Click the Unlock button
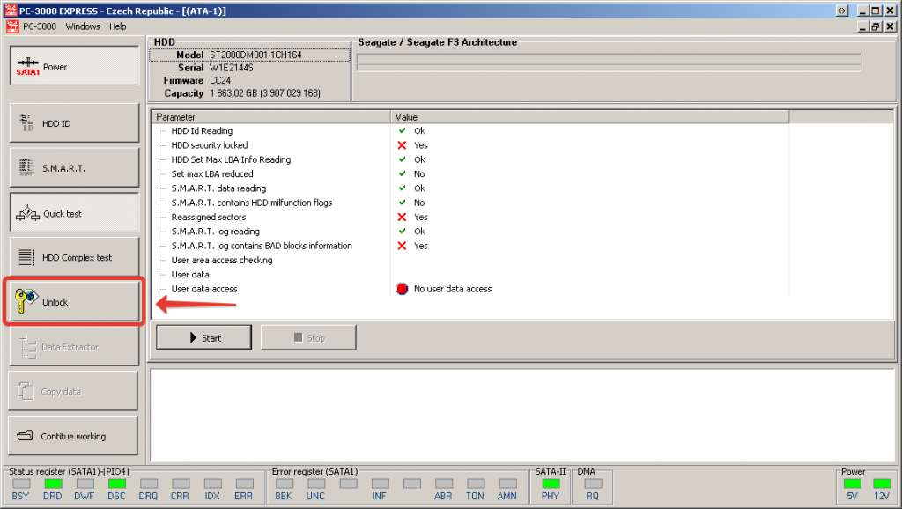 click(x=74, y=302)
